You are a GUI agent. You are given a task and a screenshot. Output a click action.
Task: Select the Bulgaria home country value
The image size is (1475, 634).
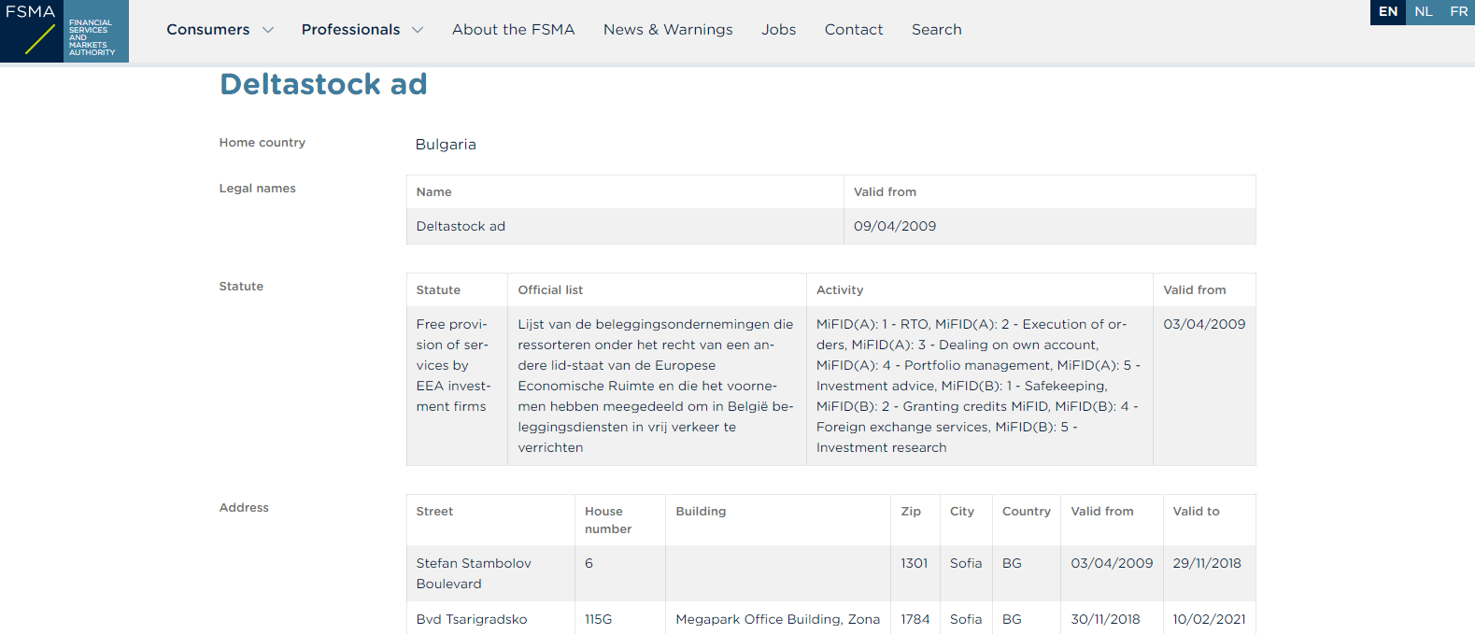coord(446,145)
